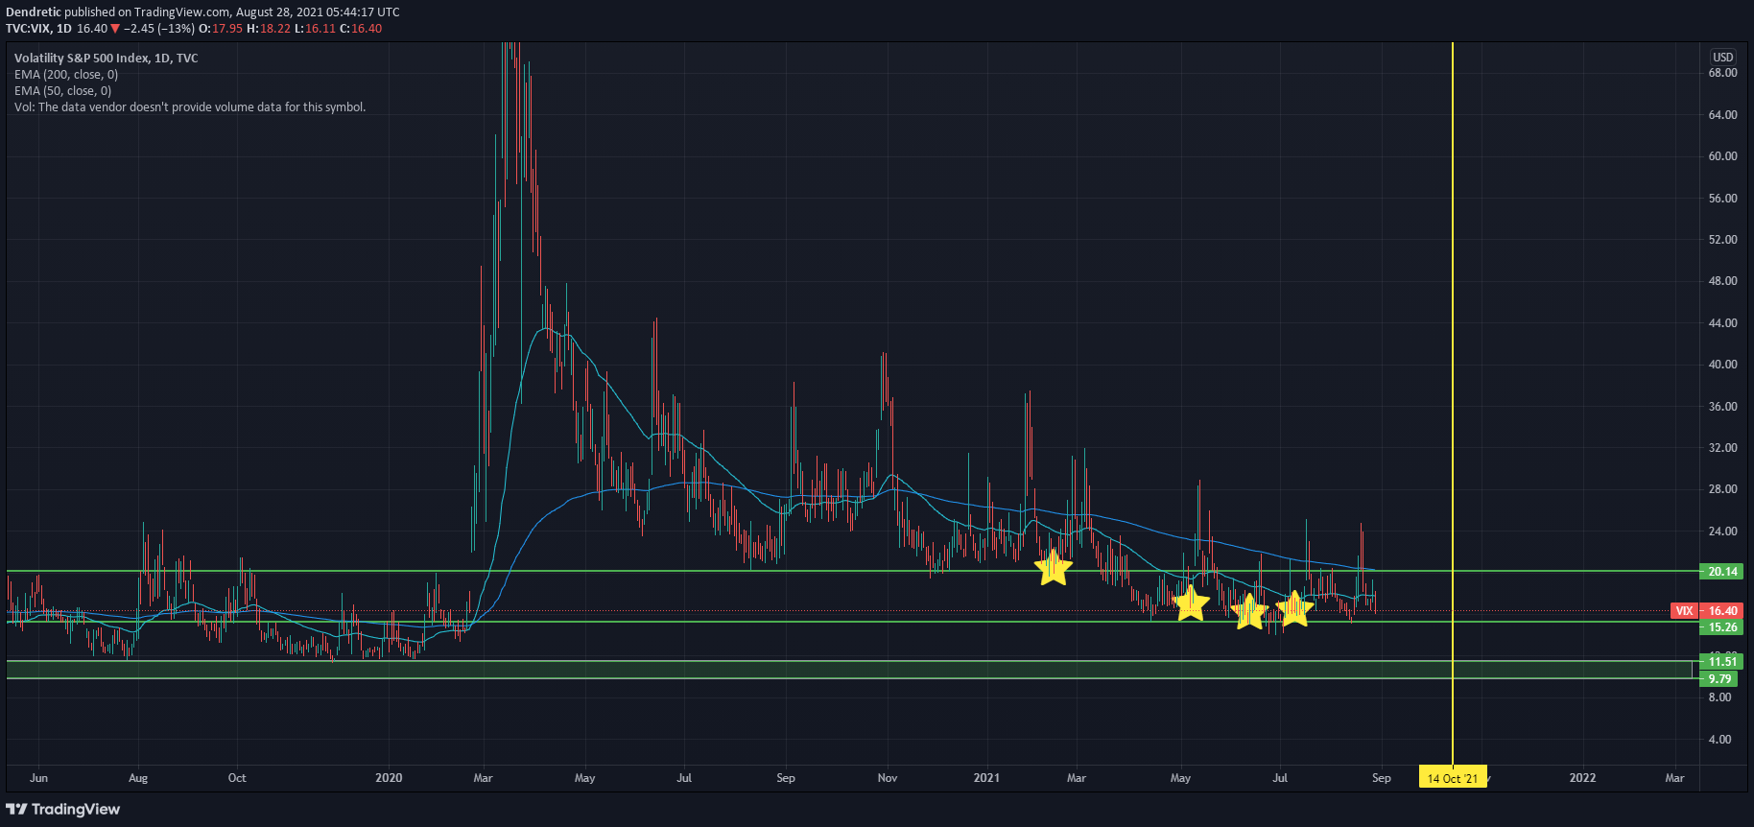
Task: Click the Vol data vendor notice text
Action: 190,106
